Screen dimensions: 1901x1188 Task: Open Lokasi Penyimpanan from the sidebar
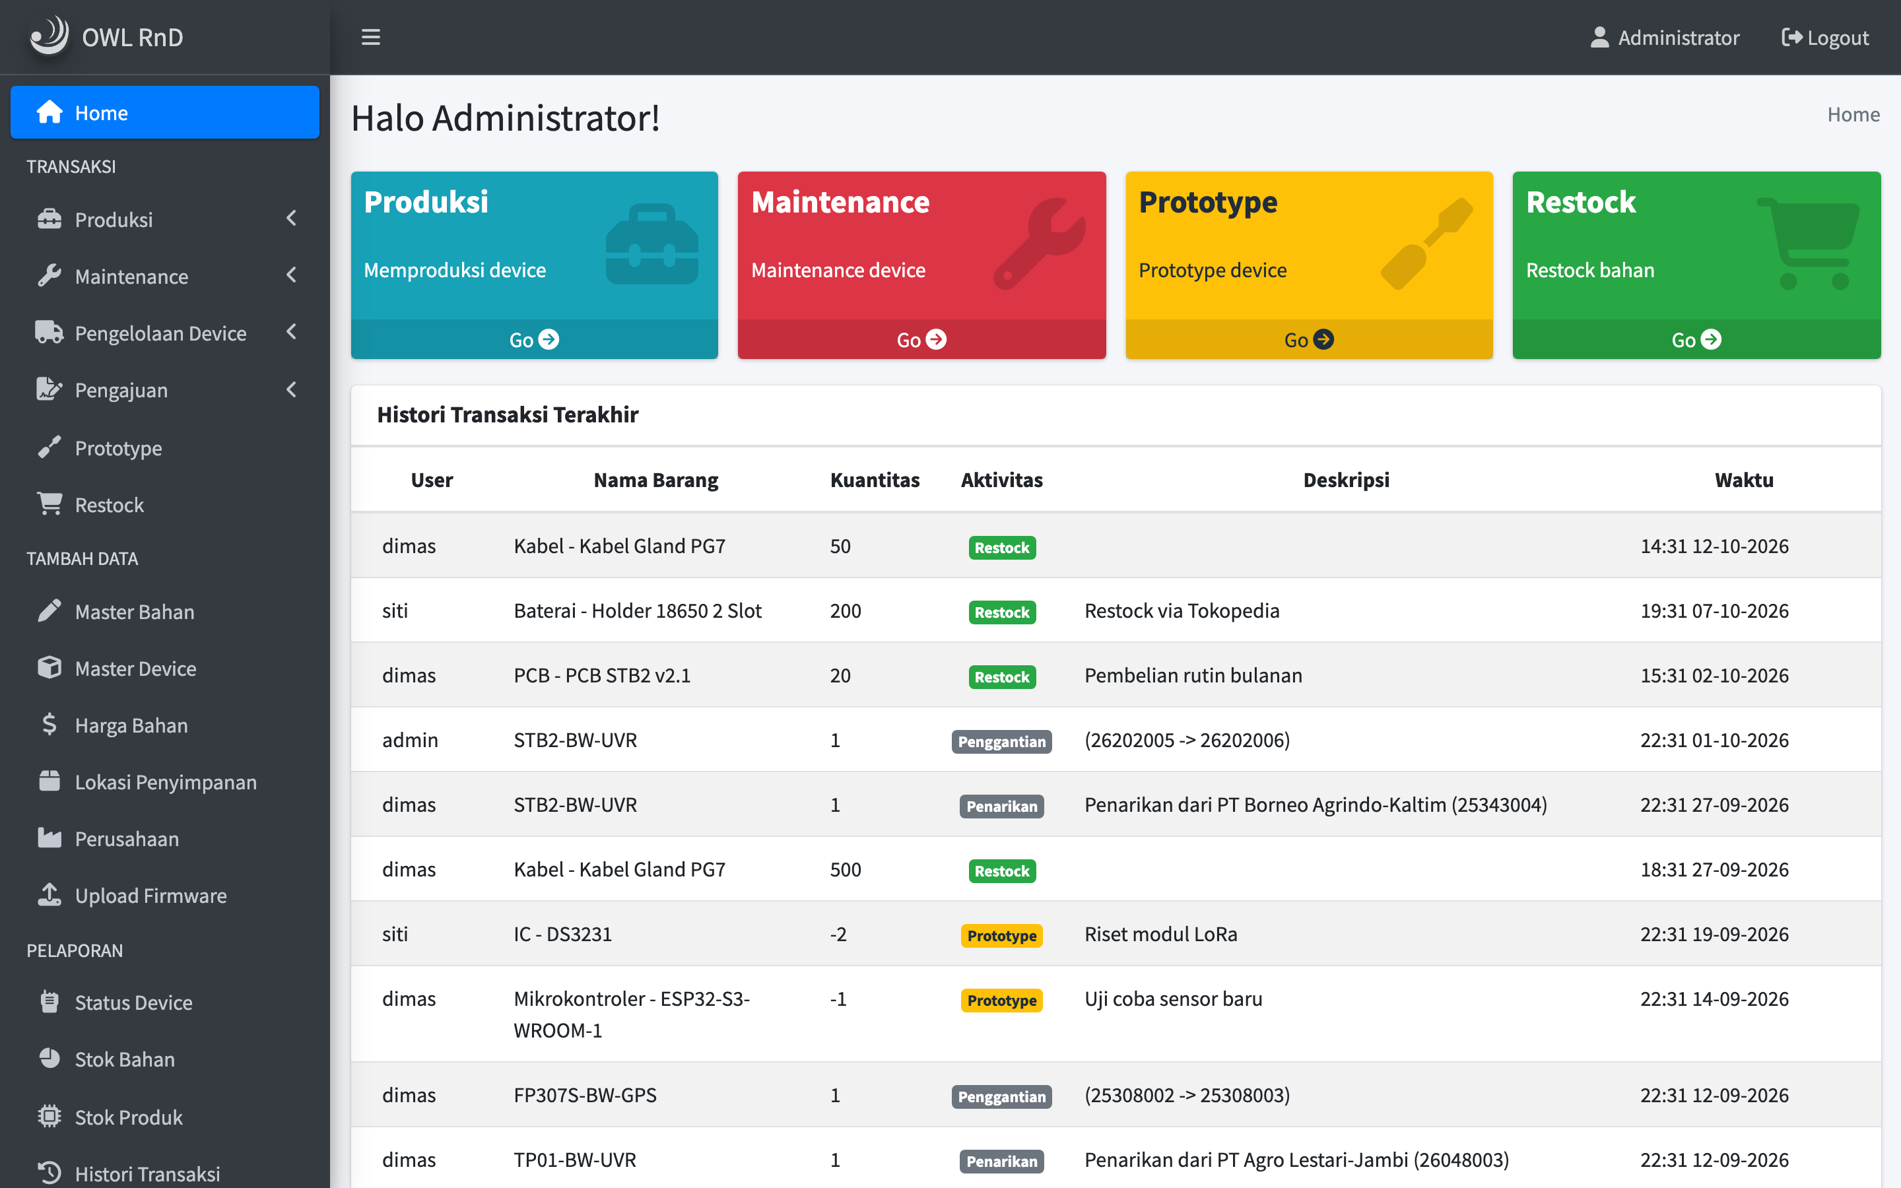point(165,782)
